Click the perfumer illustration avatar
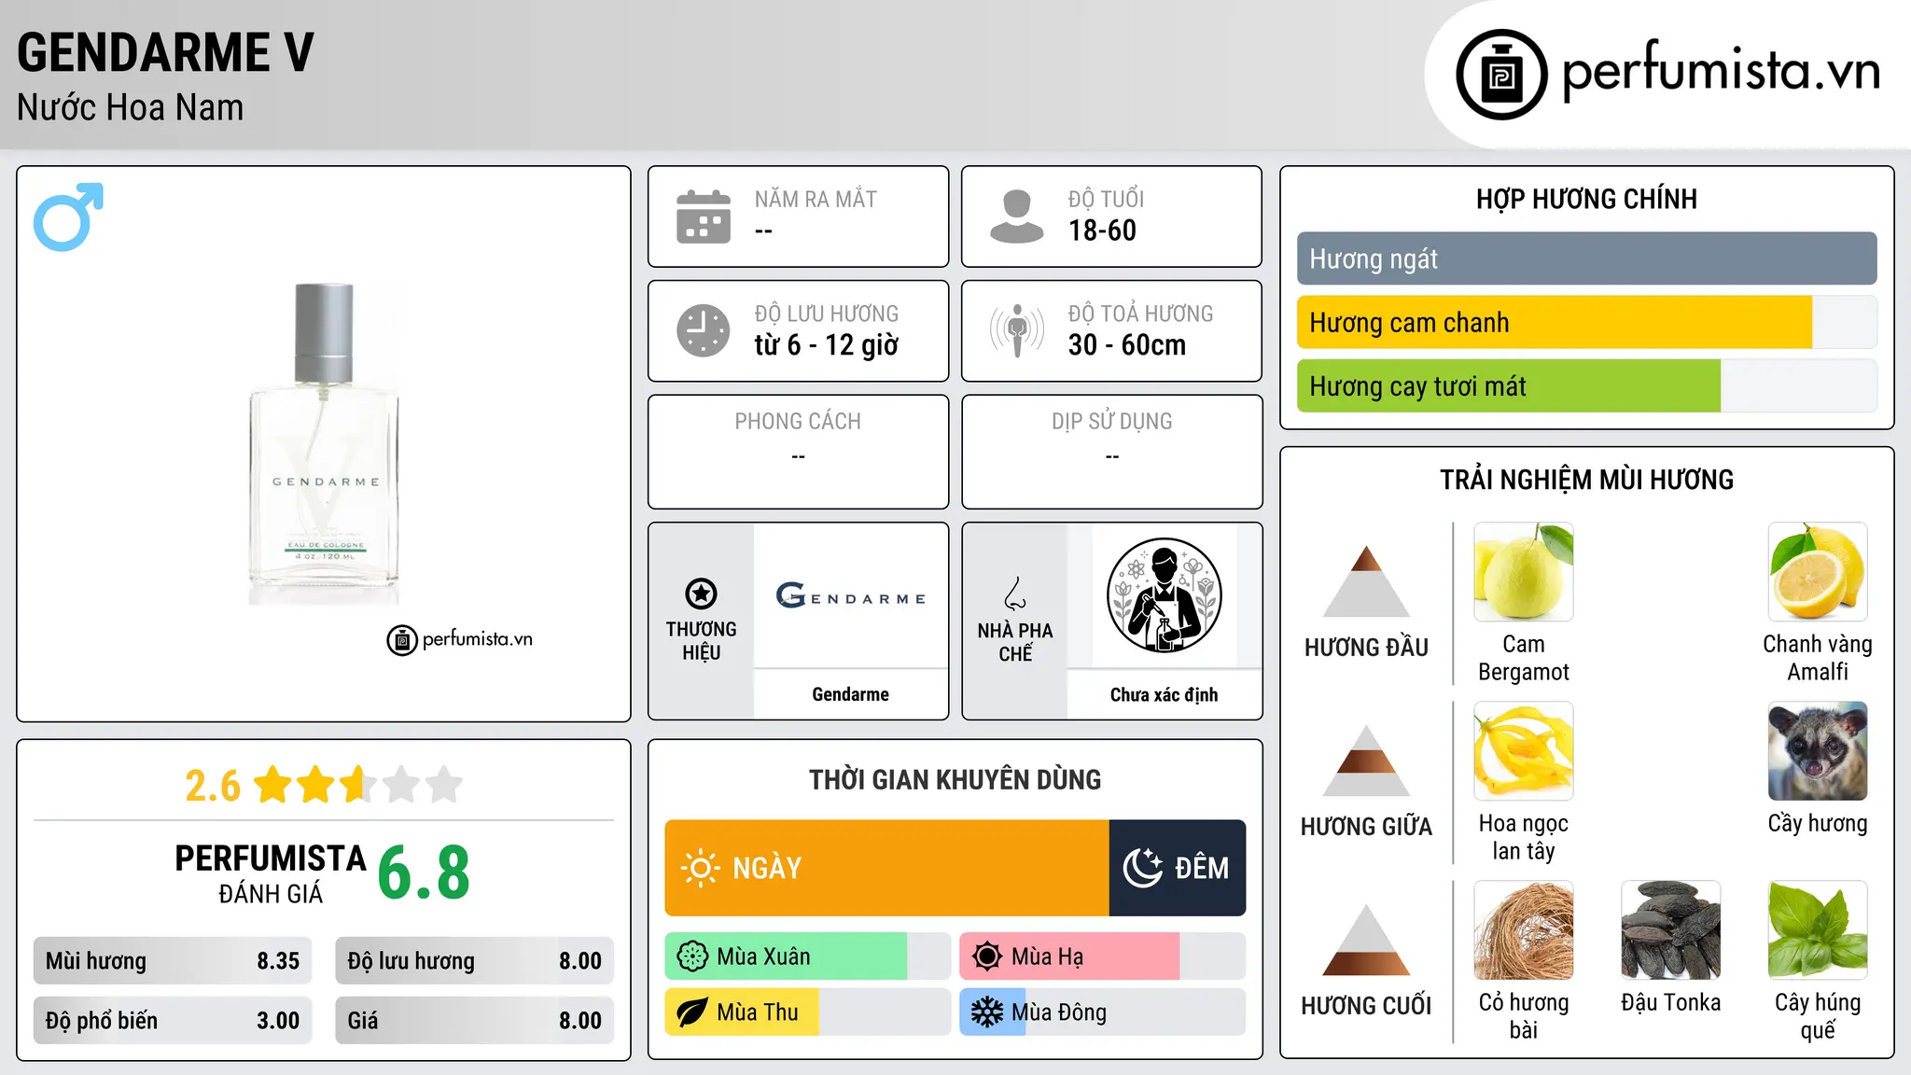This screenshot has height=1075, width=1911. point(1164,595)
